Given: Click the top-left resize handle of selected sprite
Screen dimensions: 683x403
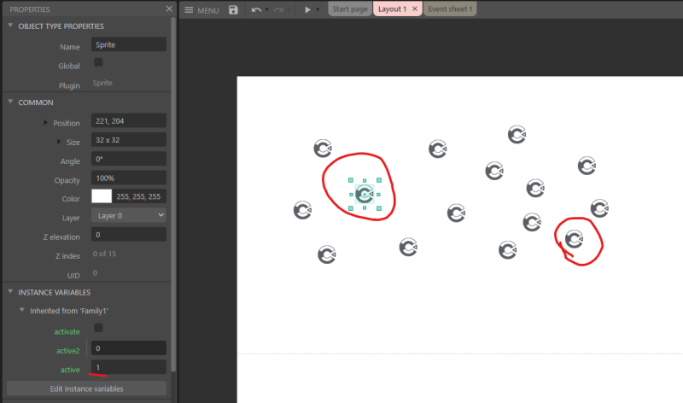Looking at the screenshot, I should (x=351, y=180).
